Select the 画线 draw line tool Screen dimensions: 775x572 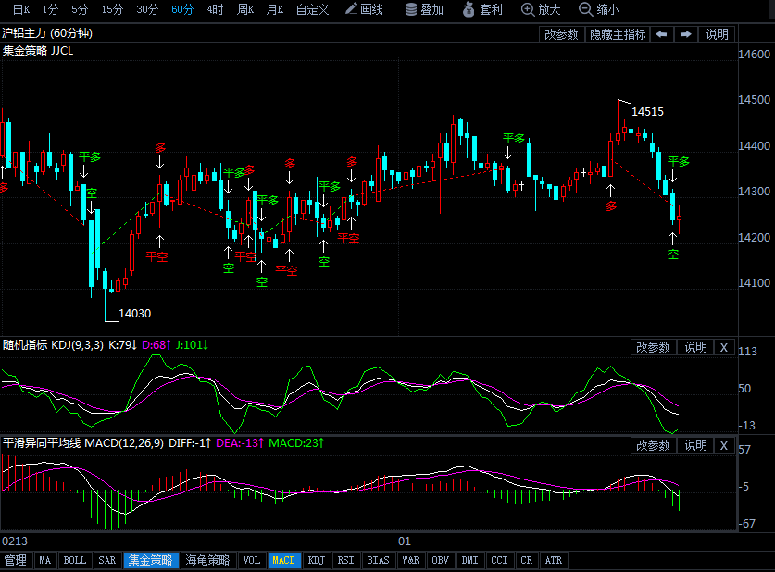364,9
